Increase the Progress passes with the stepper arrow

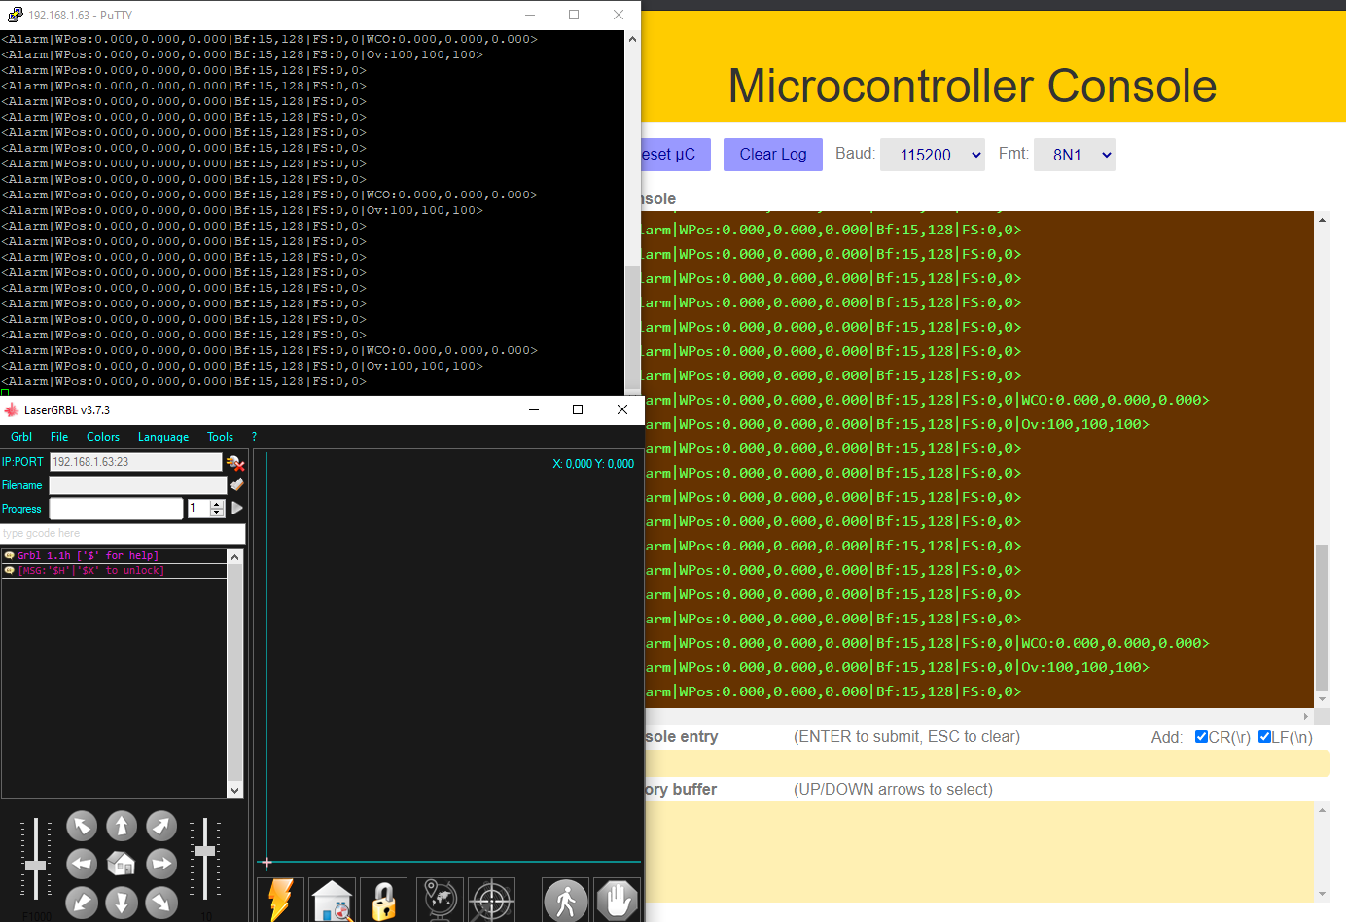(216, 504)
